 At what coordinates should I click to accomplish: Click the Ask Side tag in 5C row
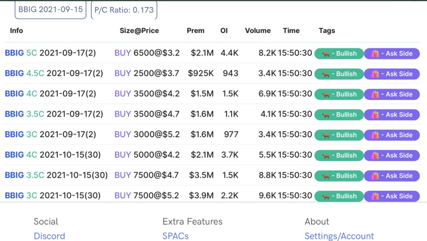pos(392,53)
